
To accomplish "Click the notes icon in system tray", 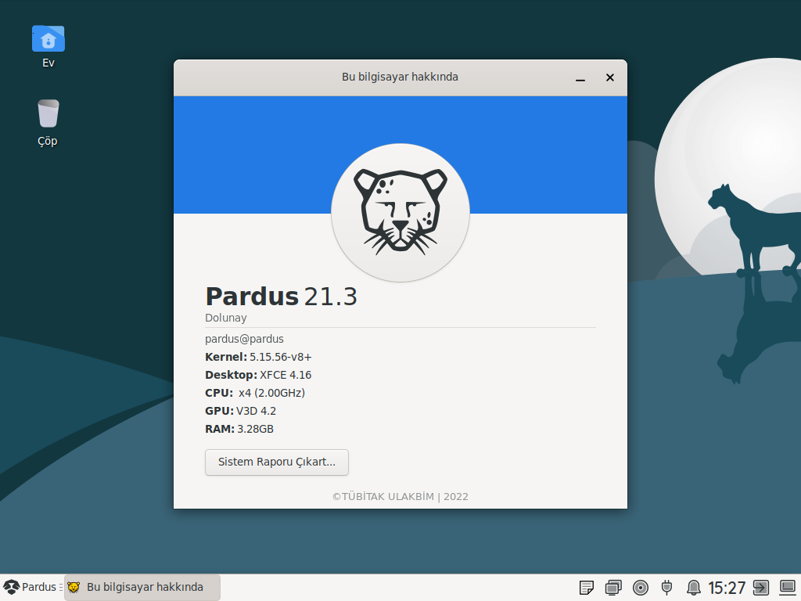I will [587, 588].
